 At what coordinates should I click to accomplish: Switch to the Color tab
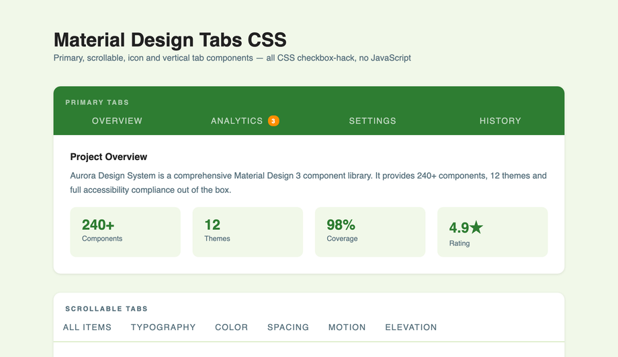coord(231,327)
